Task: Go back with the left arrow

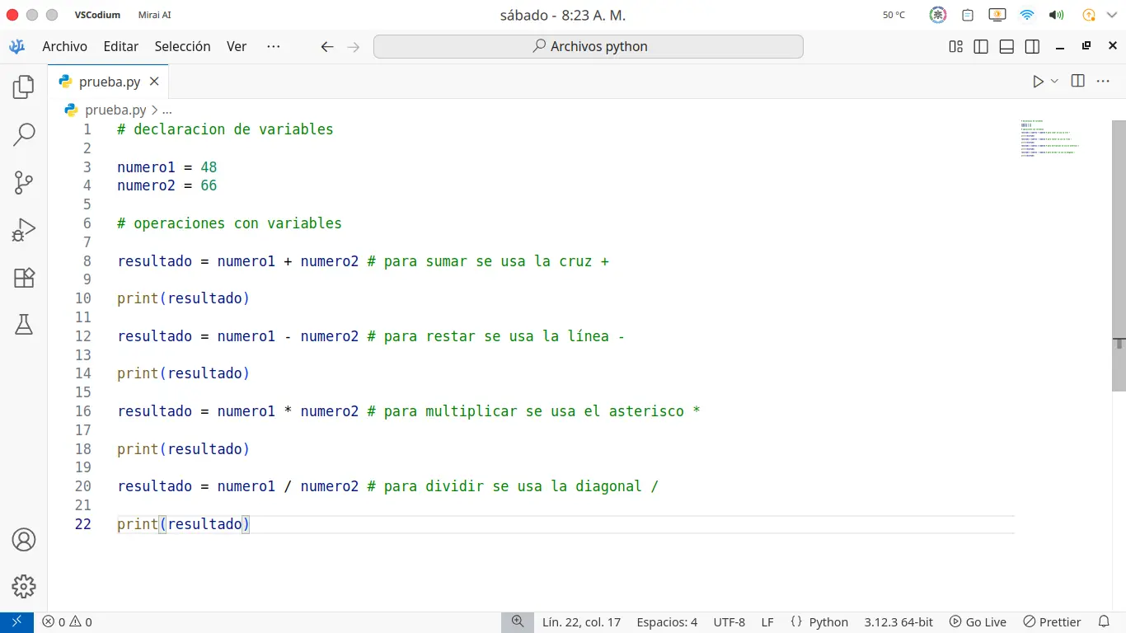Action: click(x=327, y=47)
